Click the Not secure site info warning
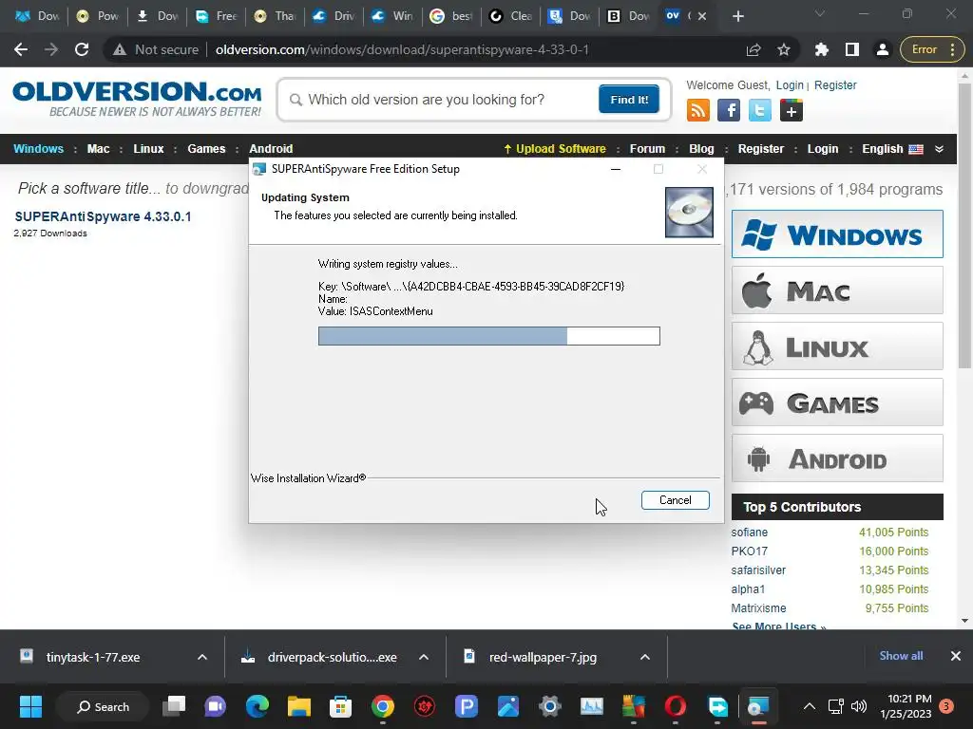 point(155,49)
